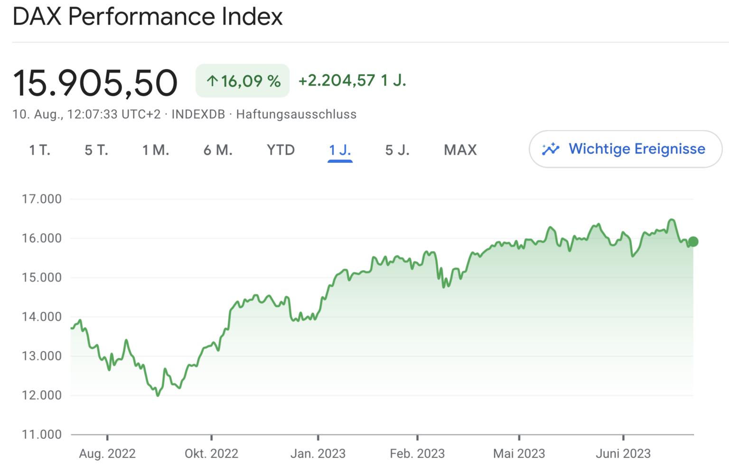Select the 1 T. time range tab
The height and width of the screenshot is (472, 729).
(x=40, y=150)
